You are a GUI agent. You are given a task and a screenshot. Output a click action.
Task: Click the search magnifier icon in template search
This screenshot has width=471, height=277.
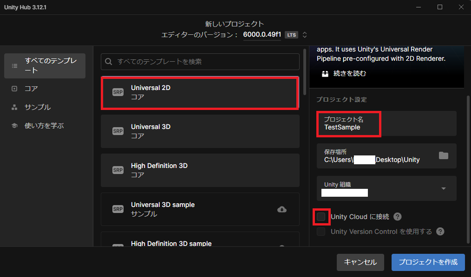tap(108, 62)
